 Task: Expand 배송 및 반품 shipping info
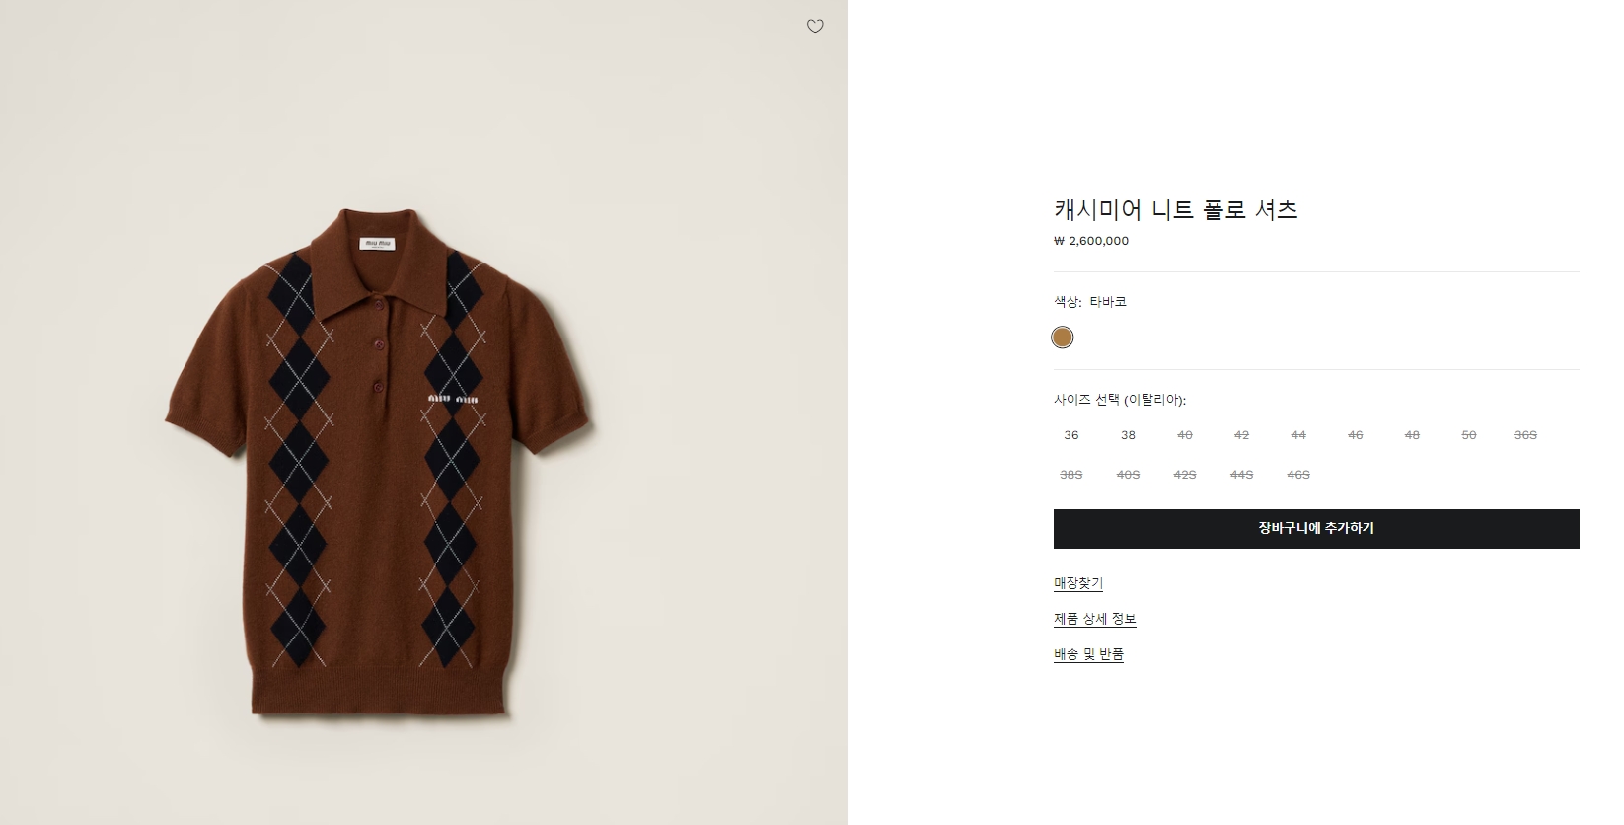pos(1088,654)
